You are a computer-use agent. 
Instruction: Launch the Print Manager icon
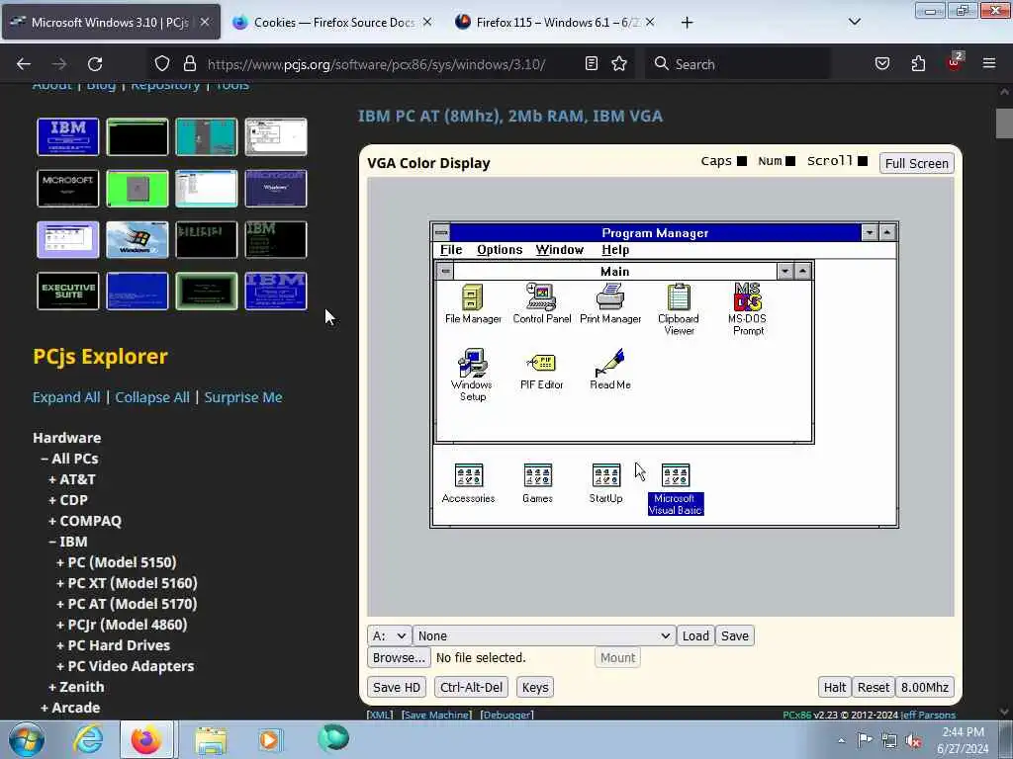[609, 304]
